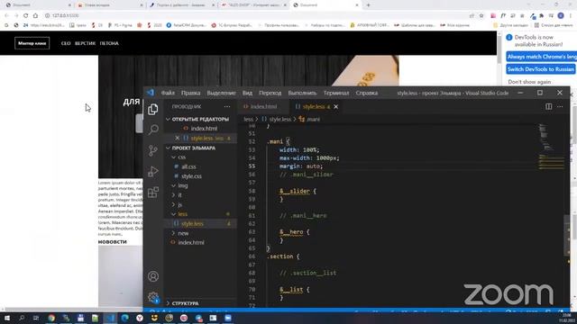Image resolution: width=577 pixels, height=324 pixels.
Task: Open the Explorer panel ellipsis actions menu
Action: coord(227,106)
